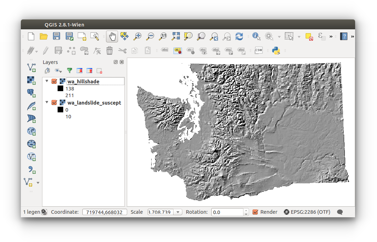Viewport: 377px width, 242px height.
Task: Click the Save Project icon
Action: coord(56,36)
